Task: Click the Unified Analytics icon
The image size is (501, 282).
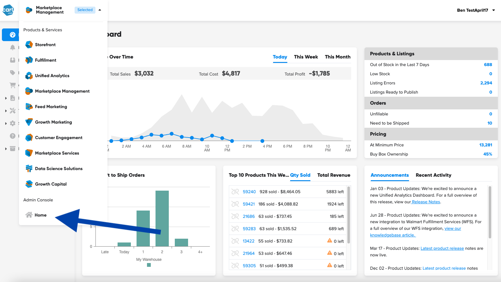Action: [29, 76]
